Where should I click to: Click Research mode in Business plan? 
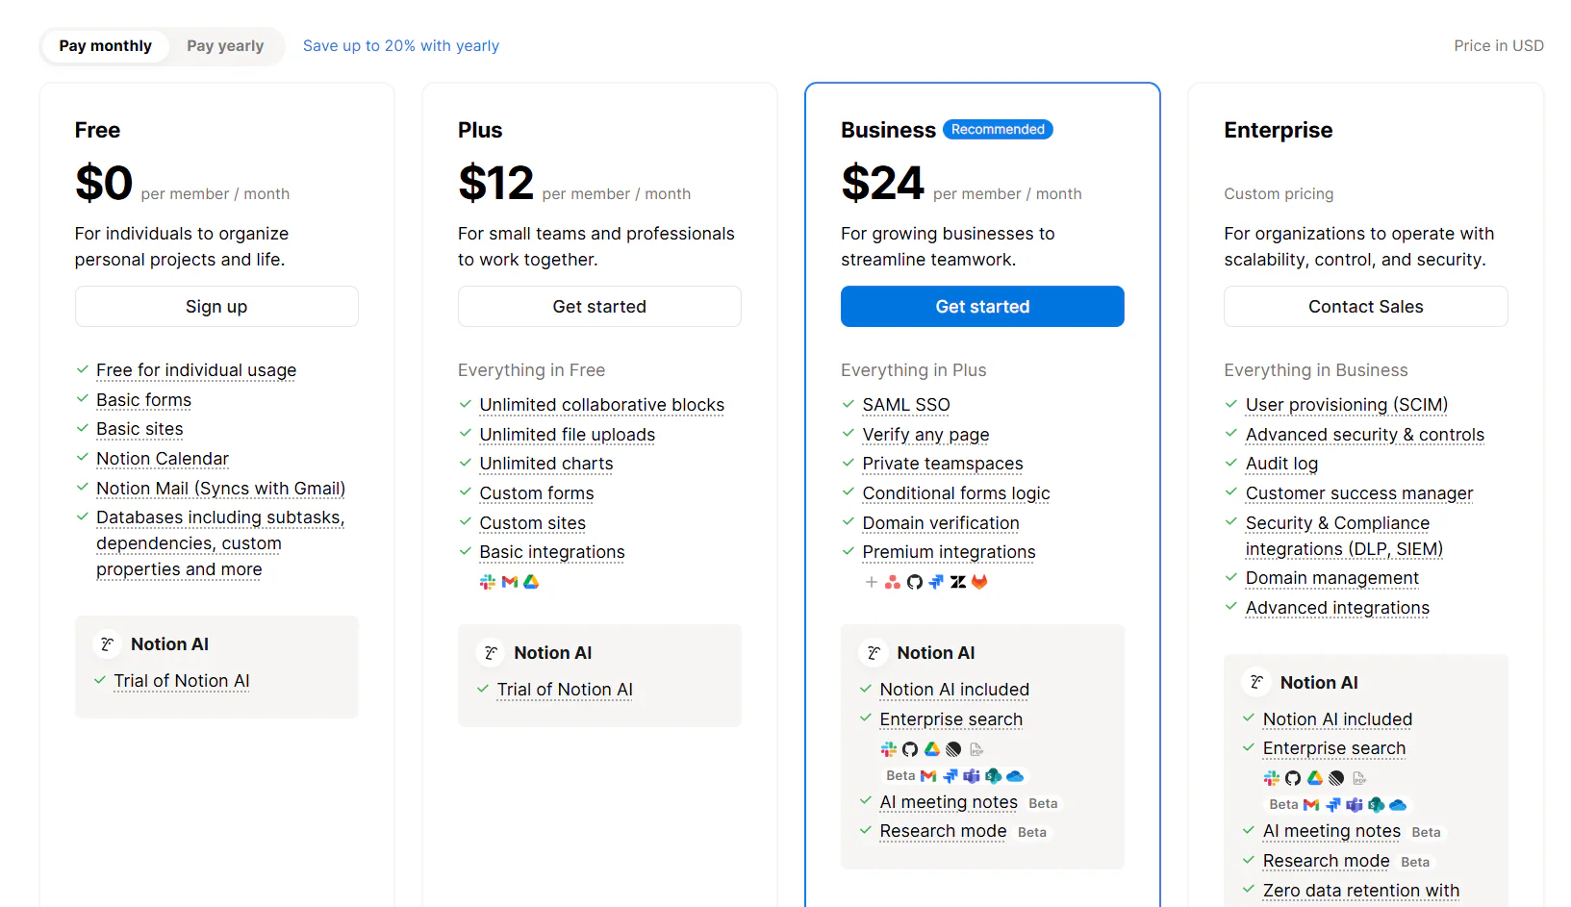[x=943, y=831]
